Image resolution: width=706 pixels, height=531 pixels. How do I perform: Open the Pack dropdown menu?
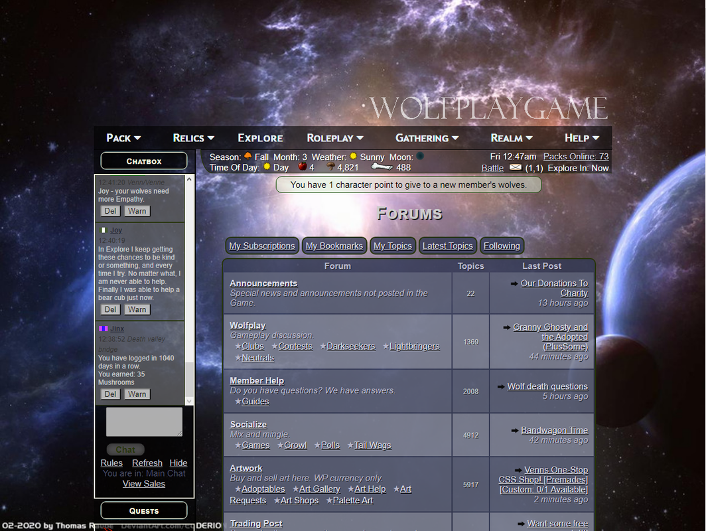pos(123,138)
